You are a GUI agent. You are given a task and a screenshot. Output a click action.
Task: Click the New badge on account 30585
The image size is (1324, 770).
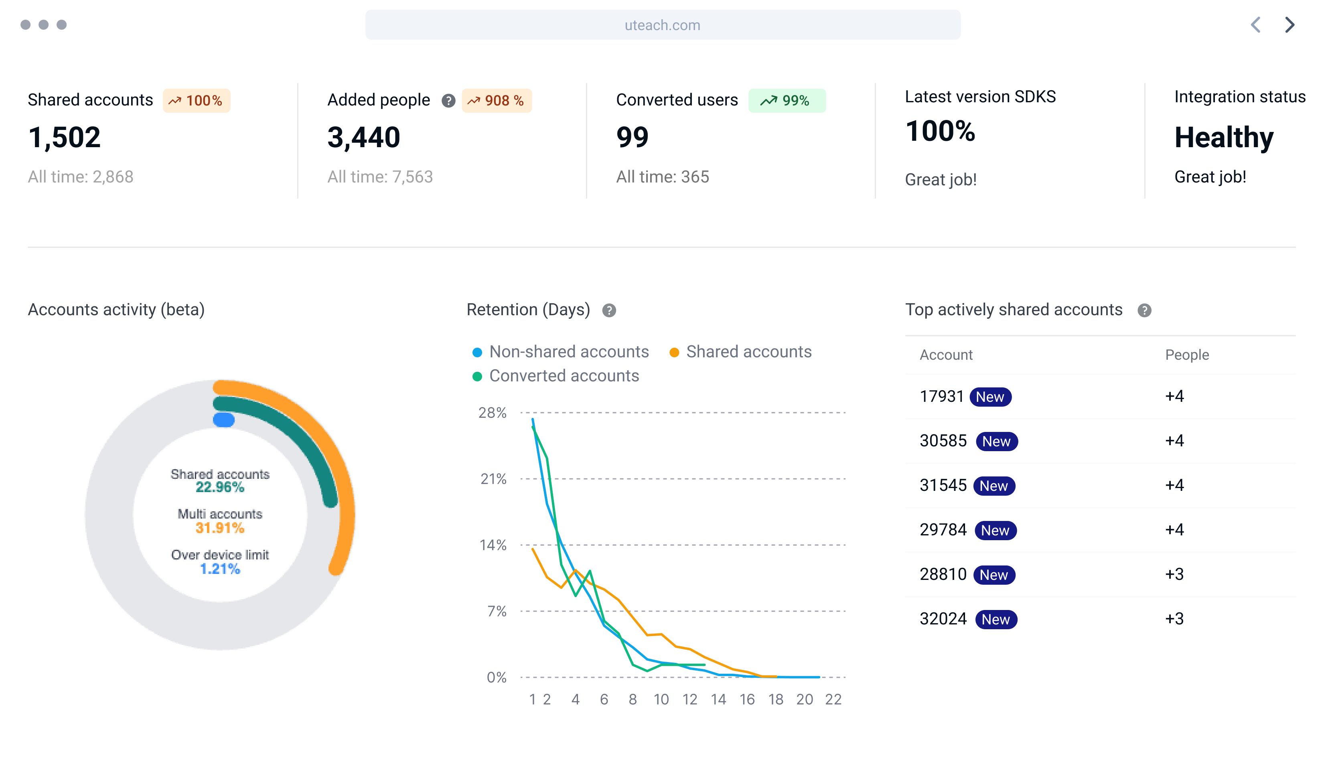click(996, 441)
